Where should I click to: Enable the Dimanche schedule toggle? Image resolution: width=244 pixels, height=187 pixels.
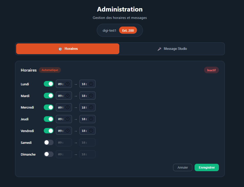pos(48,154)
